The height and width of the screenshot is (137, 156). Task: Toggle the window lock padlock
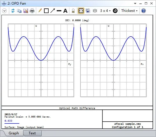click(x=73, y=11)
